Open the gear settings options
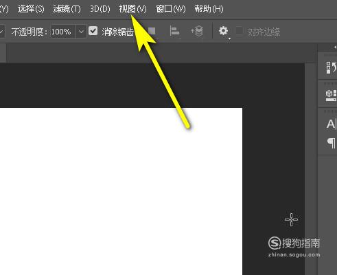This screenshot has width=337, height=275. tap(224, 31)
